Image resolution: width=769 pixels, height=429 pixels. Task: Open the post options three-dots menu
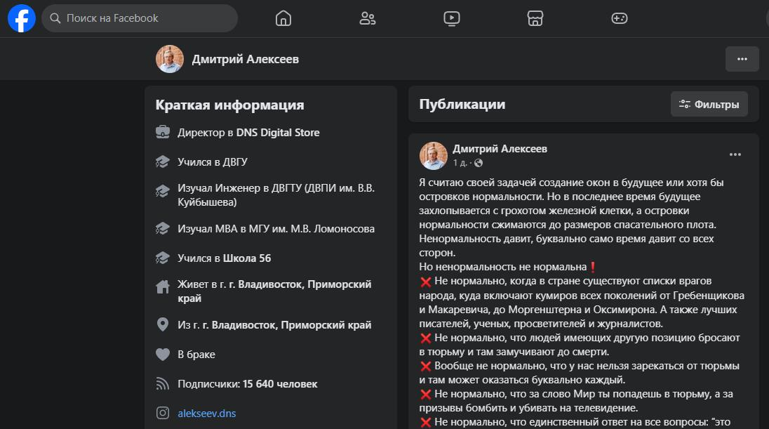735,154
